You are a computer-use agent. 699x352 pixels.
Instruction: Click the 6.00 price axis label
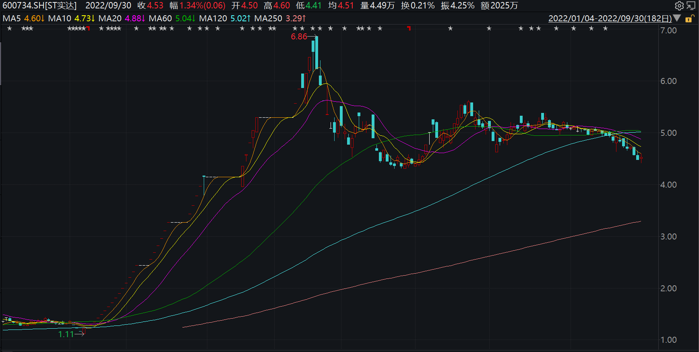(668, 81)
